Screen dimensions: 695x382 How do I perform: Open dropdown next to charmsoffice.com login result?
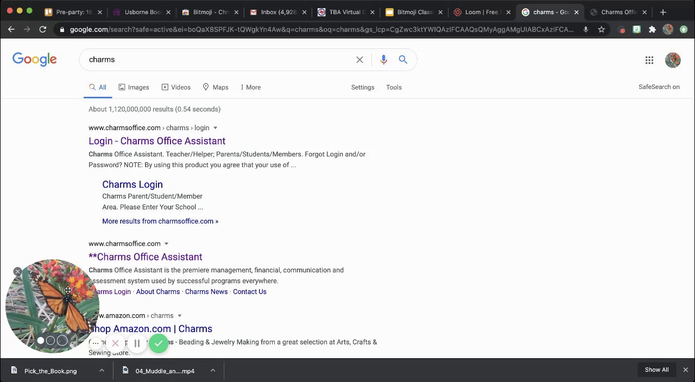pyautogui.click(x=215, y=128)
